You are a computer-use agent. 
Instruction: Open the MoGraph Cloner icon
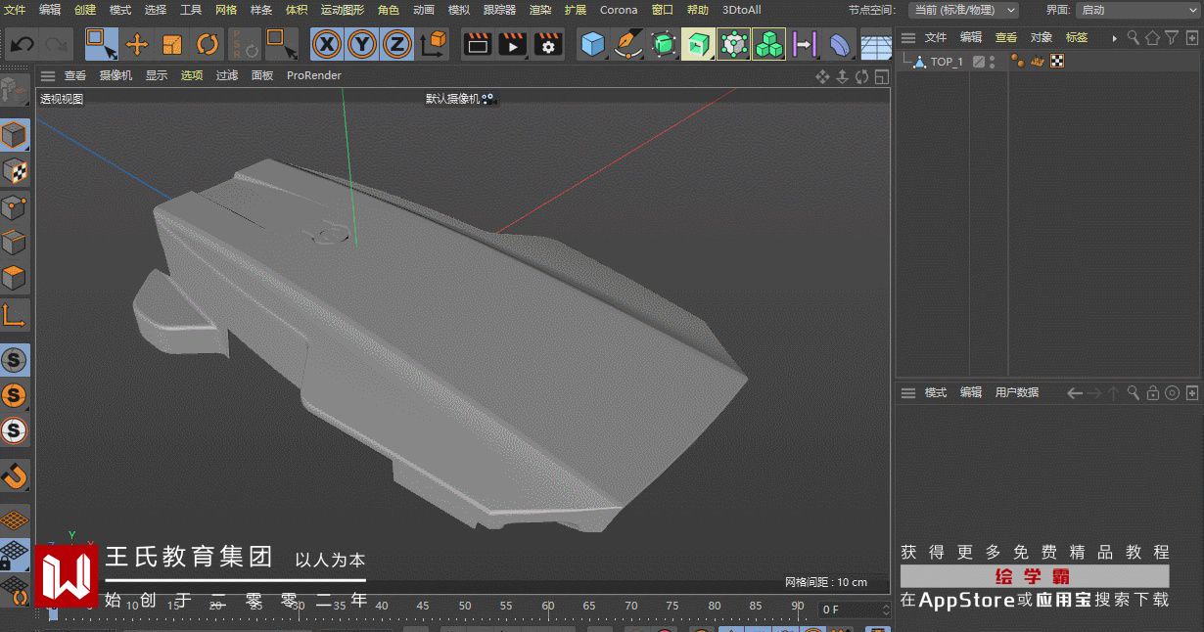(734, 44)
